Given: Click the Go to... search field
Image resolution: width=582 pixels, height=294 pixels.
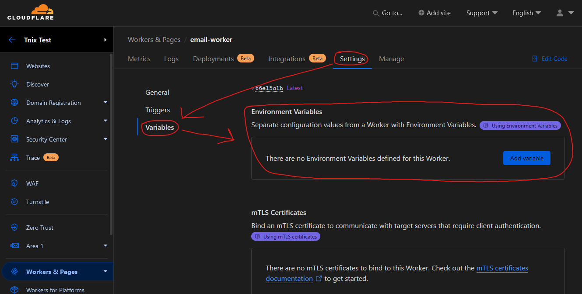Looking at the screenshot, I should 387,13.
